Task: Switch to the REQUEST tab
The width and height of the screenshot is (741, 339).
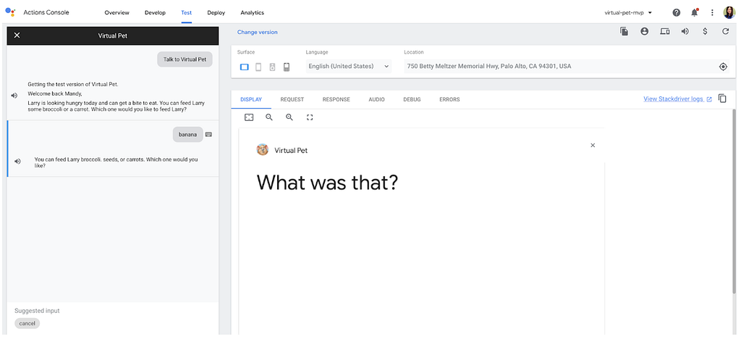Action: click(292, 100)
